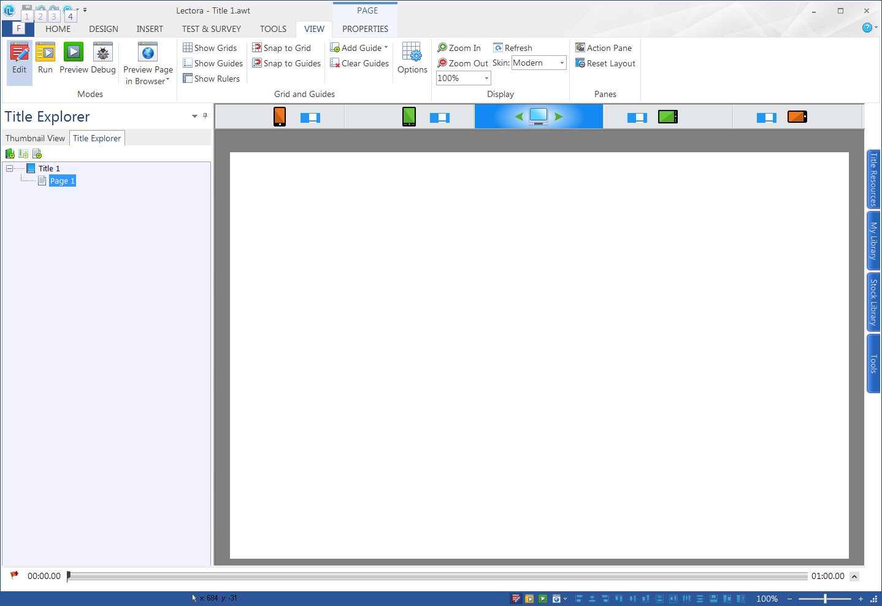Screen dimensions: 882x606
Task: Open the Title Explorer pane options arrow
Action: [194, 116]
